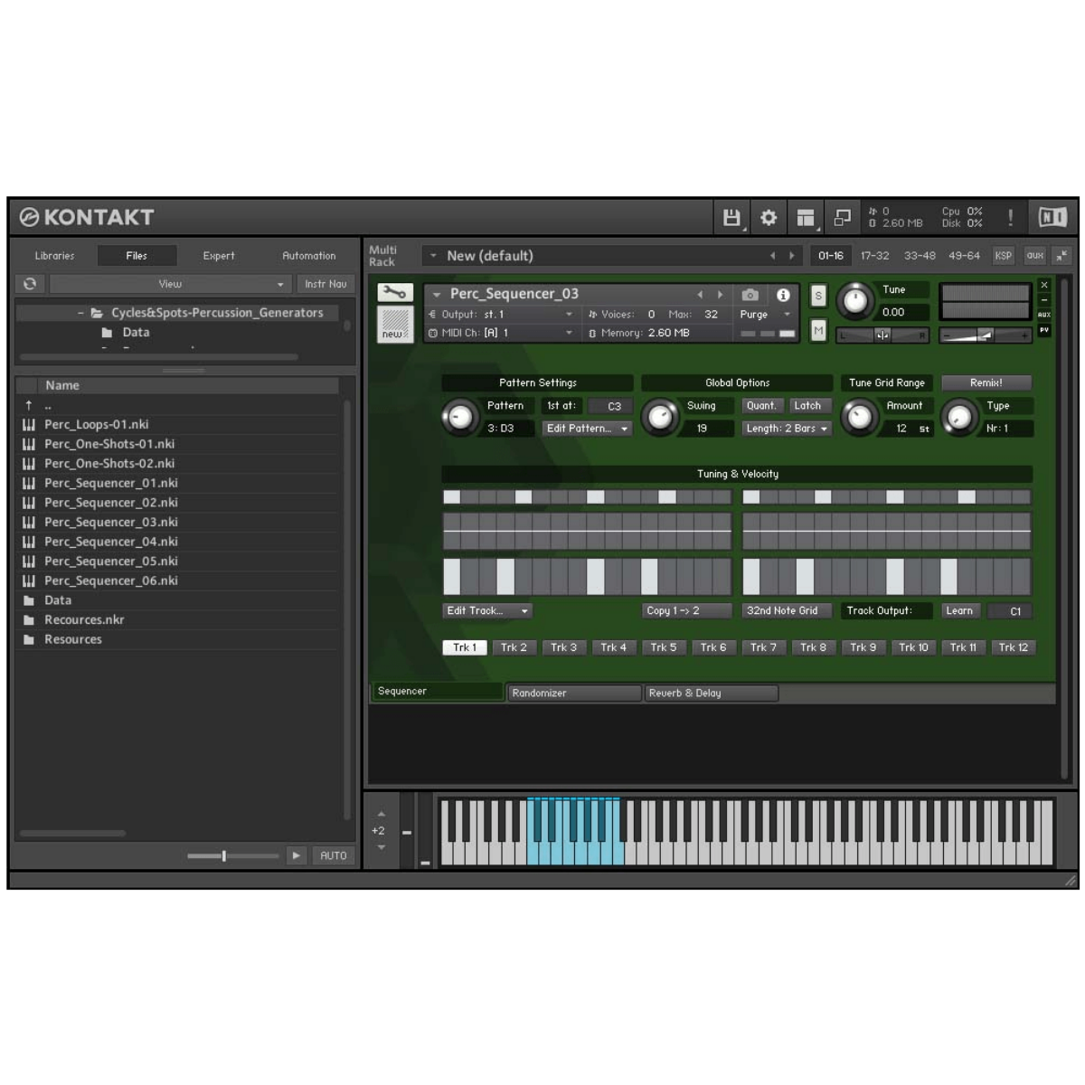Select Trk 5 track tab

(664, 647)
